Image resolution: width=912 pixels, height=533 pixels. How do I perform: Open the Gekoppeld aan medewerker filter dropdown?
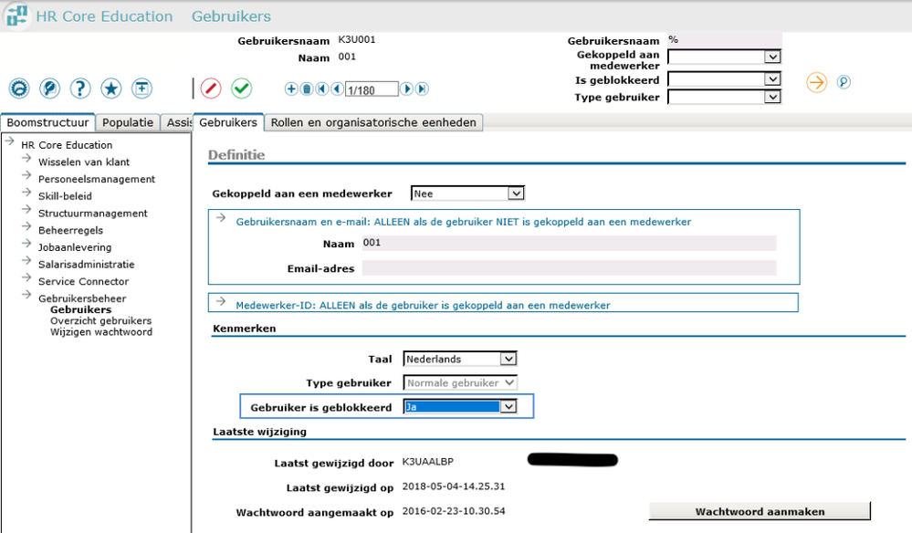[x=724, y=57]
